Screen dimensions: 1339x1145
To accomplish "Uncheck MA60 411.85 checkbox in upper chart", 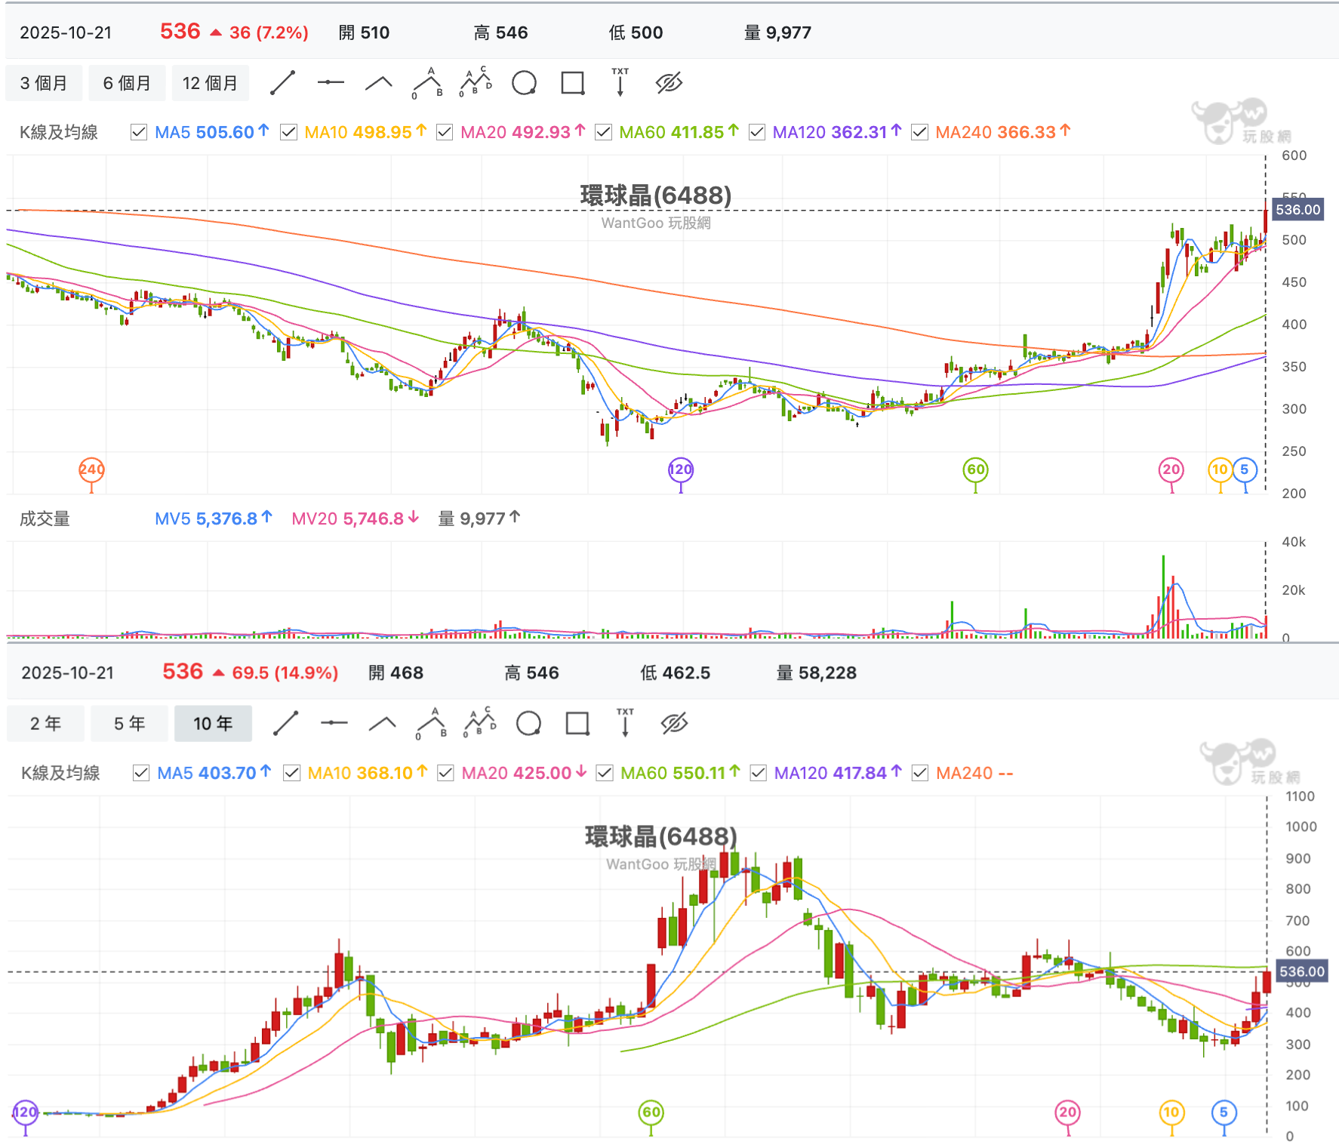I will point(603,132).
